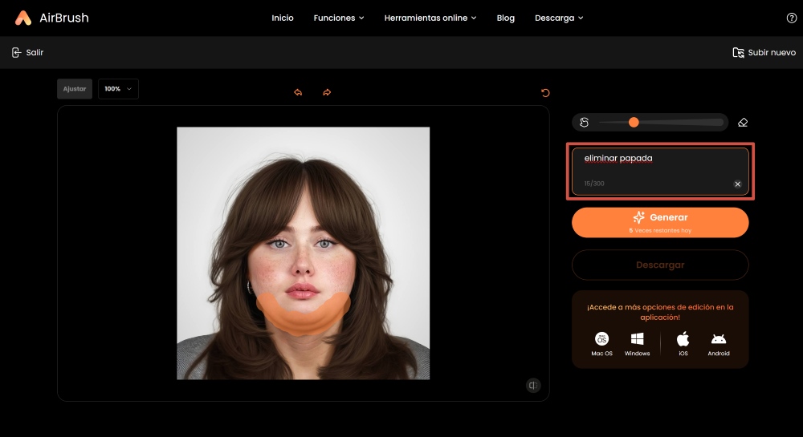This screenshot has height=437, width=803.
Task: Expand the Herramientas online menu
Action: click(430, 18)
